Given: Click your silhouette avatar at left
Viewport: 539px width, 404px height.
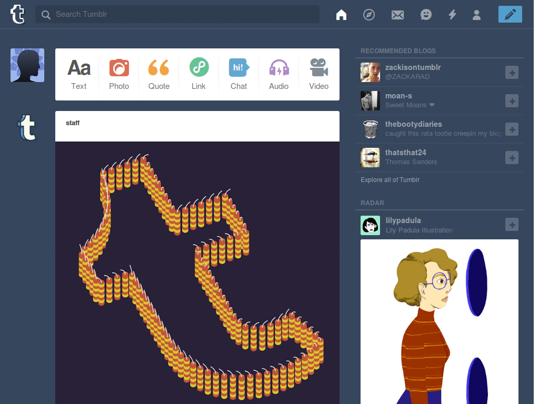Looking at the screenshot, I should tap(27, 65).
